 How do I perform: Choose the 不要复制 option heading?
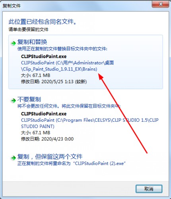pyautogui.click(x=29, y=99)
